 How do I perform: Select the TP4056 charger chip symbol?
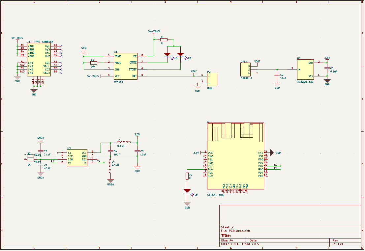(x=126, y=66)
